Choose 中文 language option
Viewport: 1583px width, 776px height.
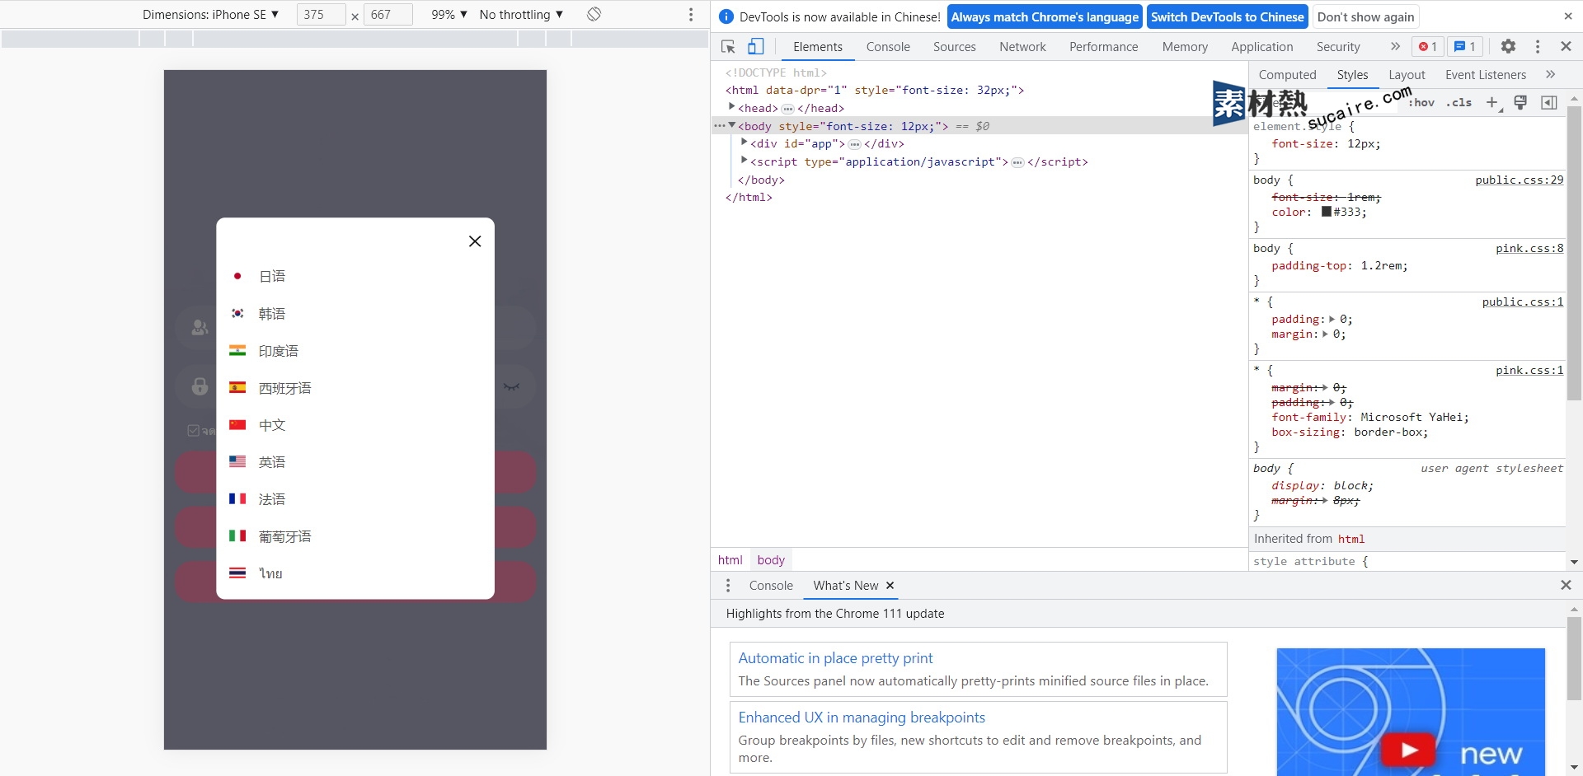[272, 424]
